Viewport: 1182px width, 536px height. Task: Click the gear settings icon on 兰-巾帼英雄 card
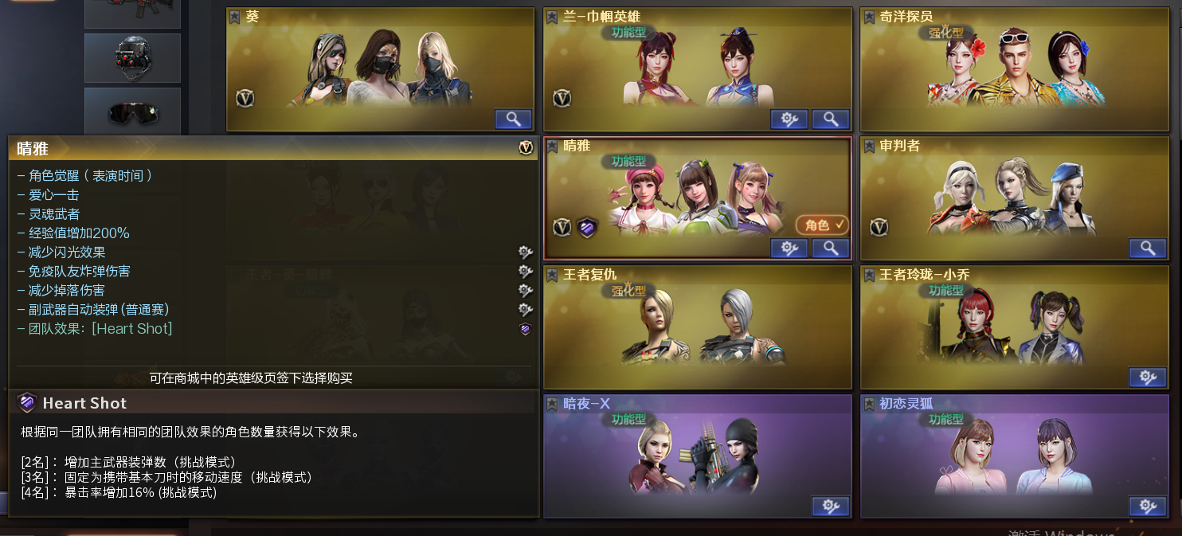click(x=789, y=119)
